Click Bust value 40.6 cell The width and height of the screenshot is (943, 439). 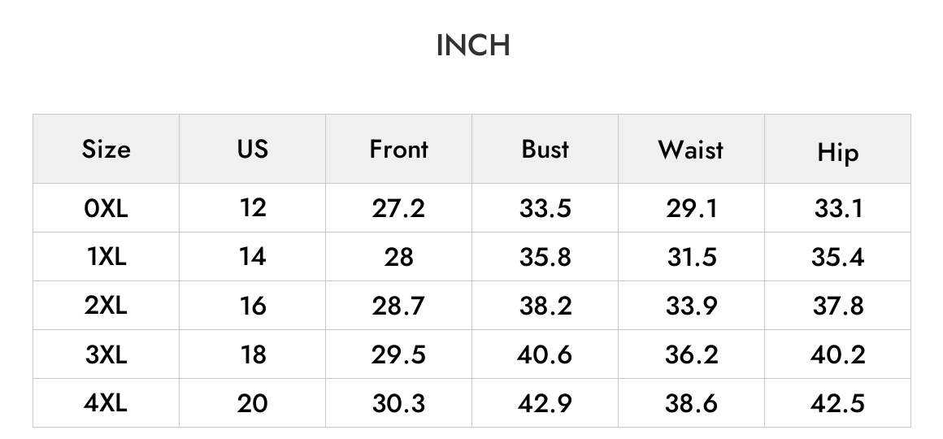[x=545, y=354]
